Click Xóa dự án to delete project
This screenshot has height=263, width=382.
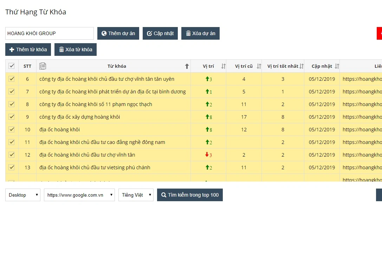click(200, 33)
